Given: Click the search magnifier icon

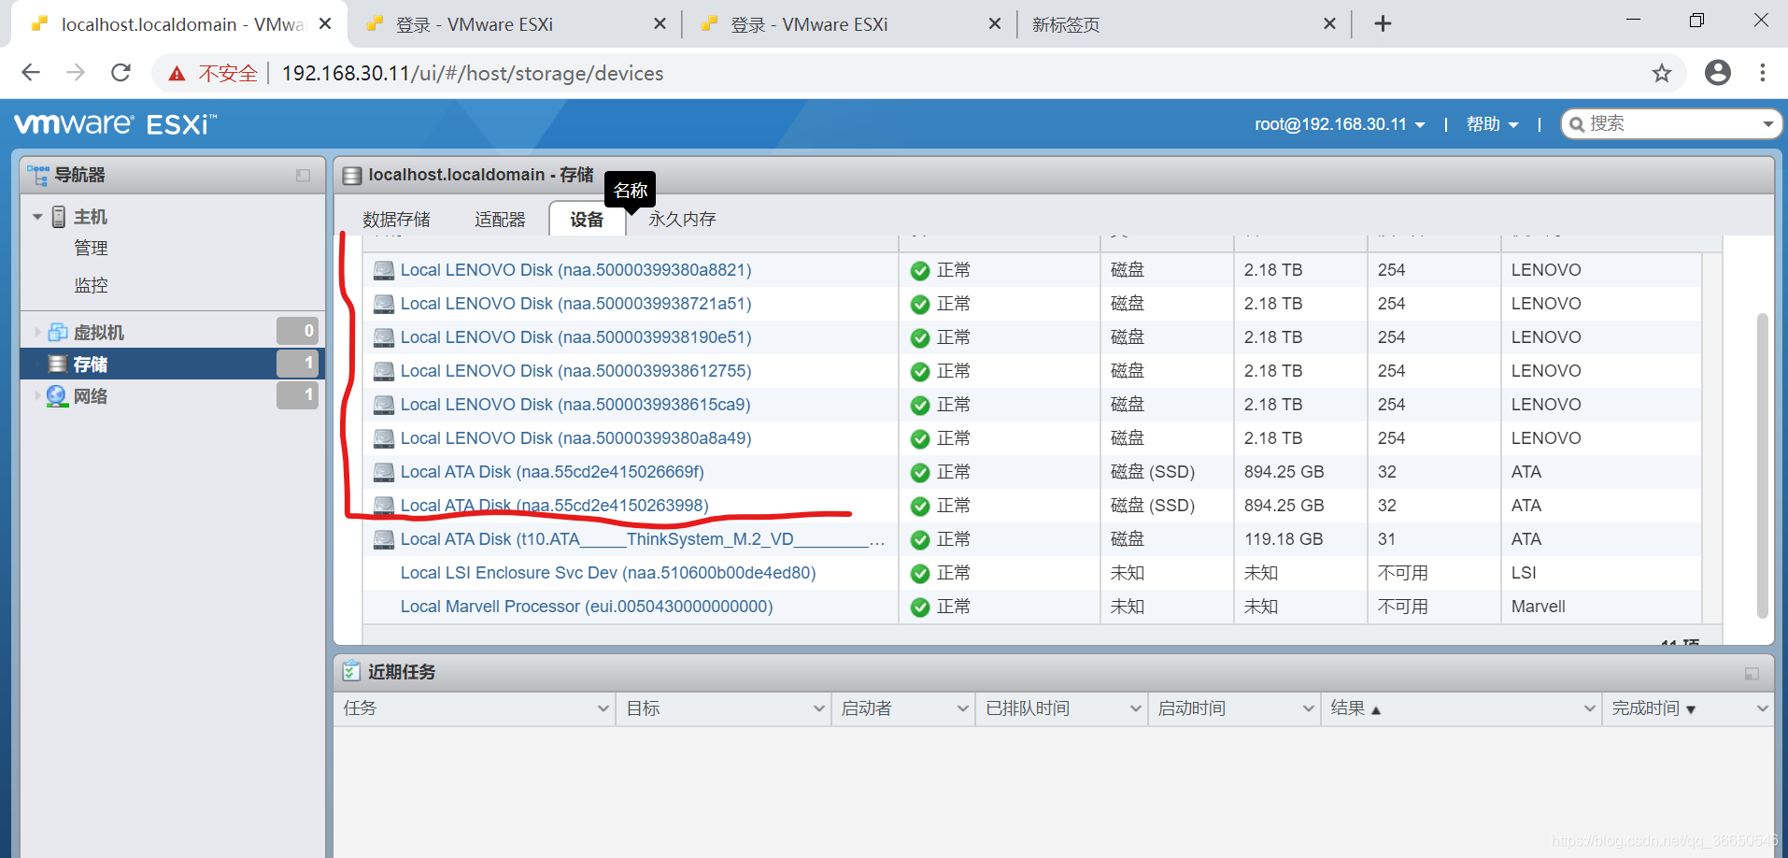Looking at the screenshot, I should click(1577, 124).
